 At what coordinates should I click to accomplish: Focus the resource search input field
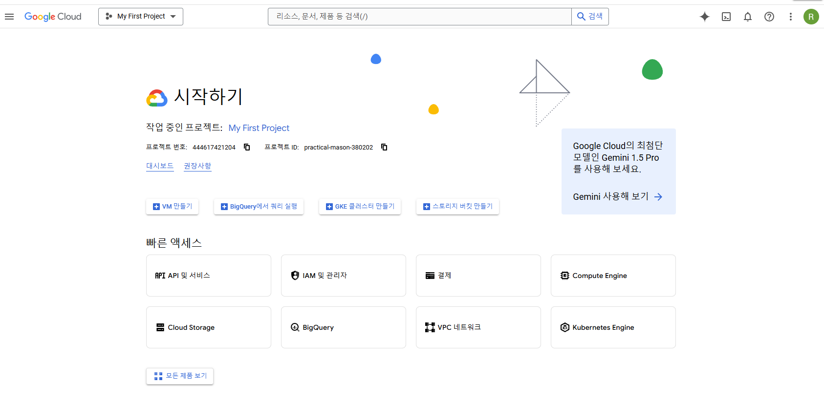click(x=419, y=17)
